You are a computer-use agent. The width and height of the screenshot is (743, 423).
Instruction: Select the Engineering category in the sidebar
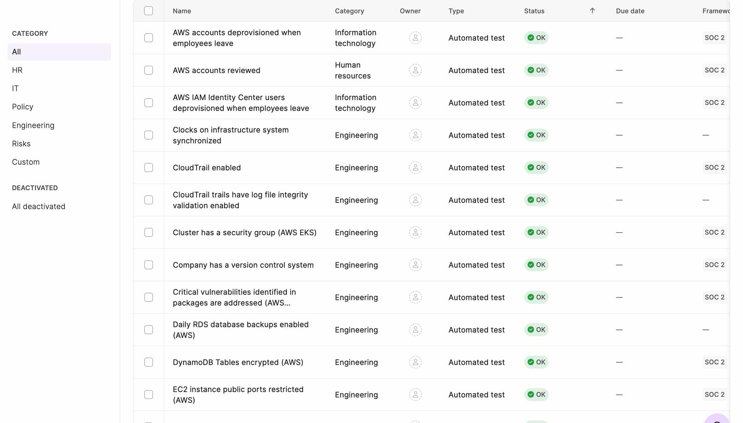(x=33, y=125)
